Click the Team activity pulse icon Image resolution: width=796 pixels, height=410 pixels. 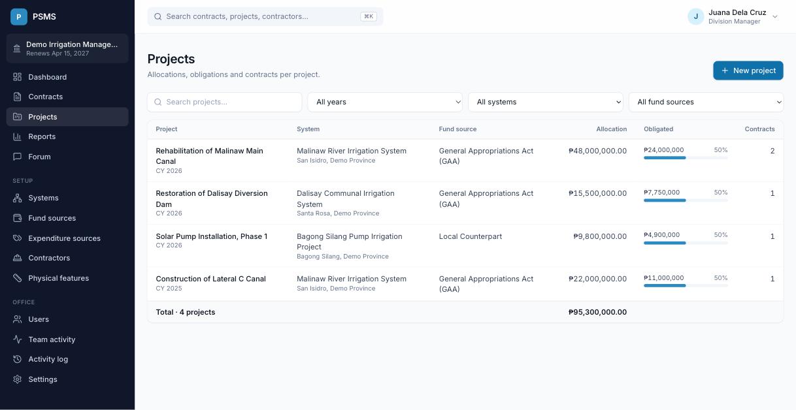[x=18, y=339]
